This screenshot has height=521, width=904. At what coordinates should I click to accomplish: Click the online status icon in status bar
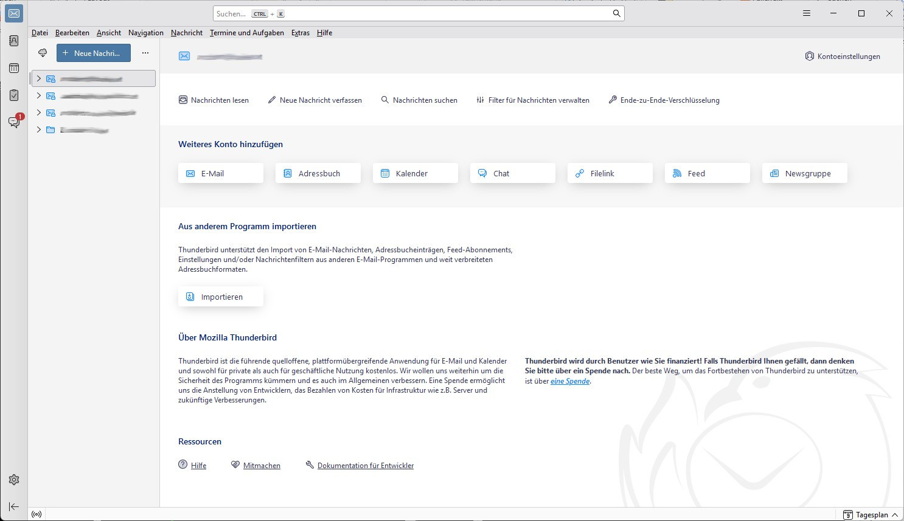37,514
